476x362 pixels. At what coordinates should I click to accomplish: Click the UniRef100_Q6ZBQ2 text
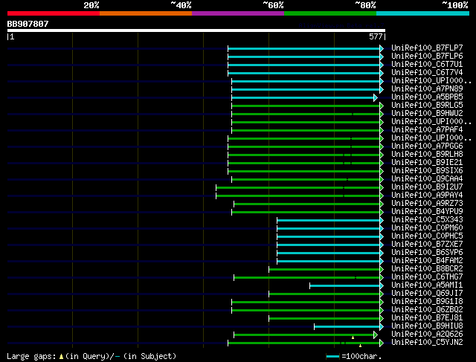[427, 310]
